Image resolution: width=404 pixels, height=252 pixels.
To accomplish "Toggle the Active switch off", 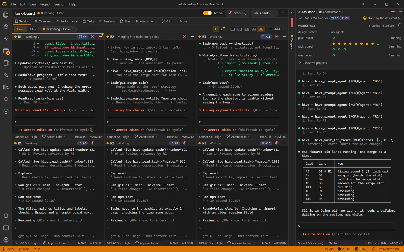I will tap(207, 13).
